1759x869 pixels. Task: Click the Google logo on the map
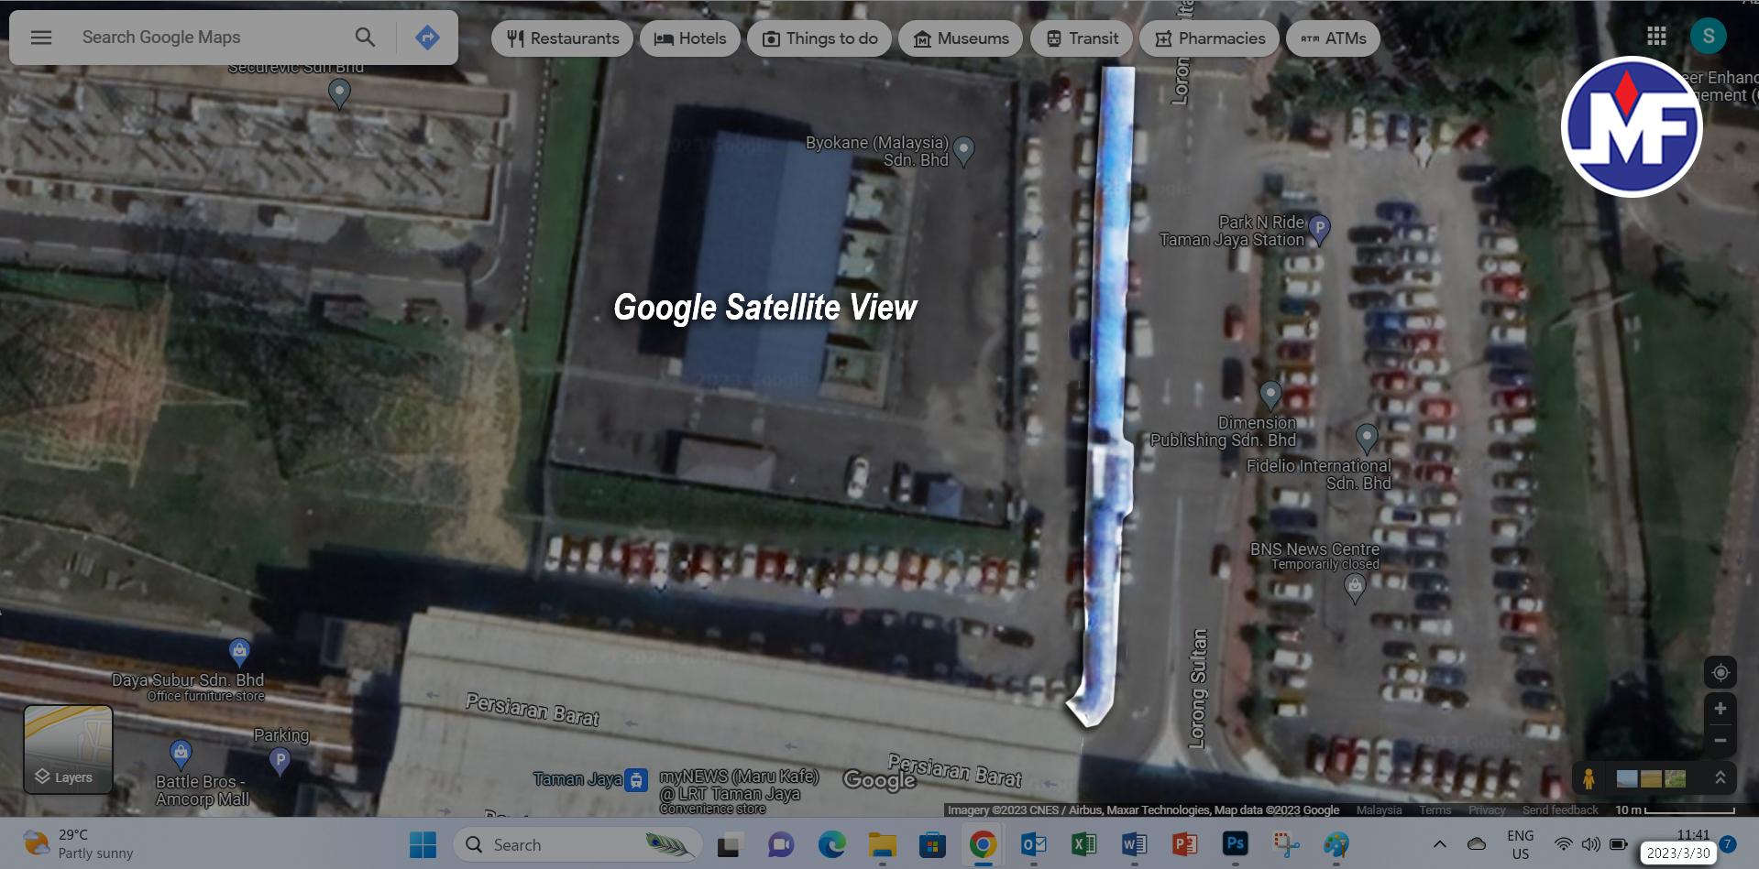coord(879,780)
